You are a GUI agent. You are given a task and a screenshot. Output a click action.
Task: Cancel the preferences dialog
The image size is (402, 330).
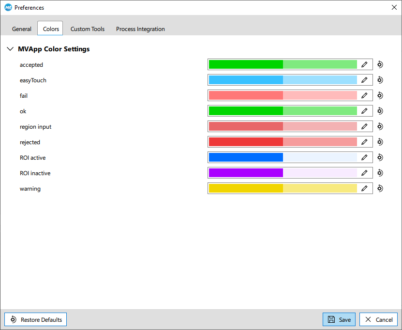click(379, 319)
